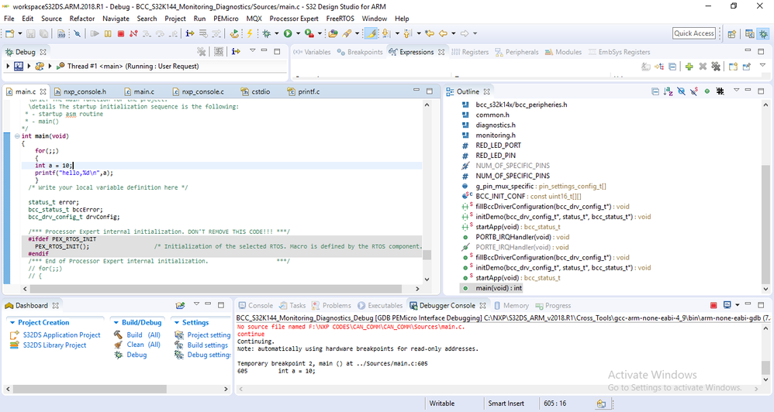Click the green plus Add Expression icon
The width and height of the screenshot is (774, 412).
point(689,67)
